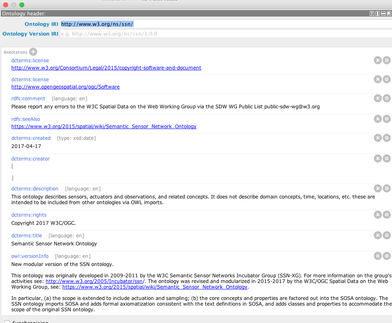Edit the opengeospatial license annotation
The width and height of the screenshot is (392, 323).
(x=386, y=79)
